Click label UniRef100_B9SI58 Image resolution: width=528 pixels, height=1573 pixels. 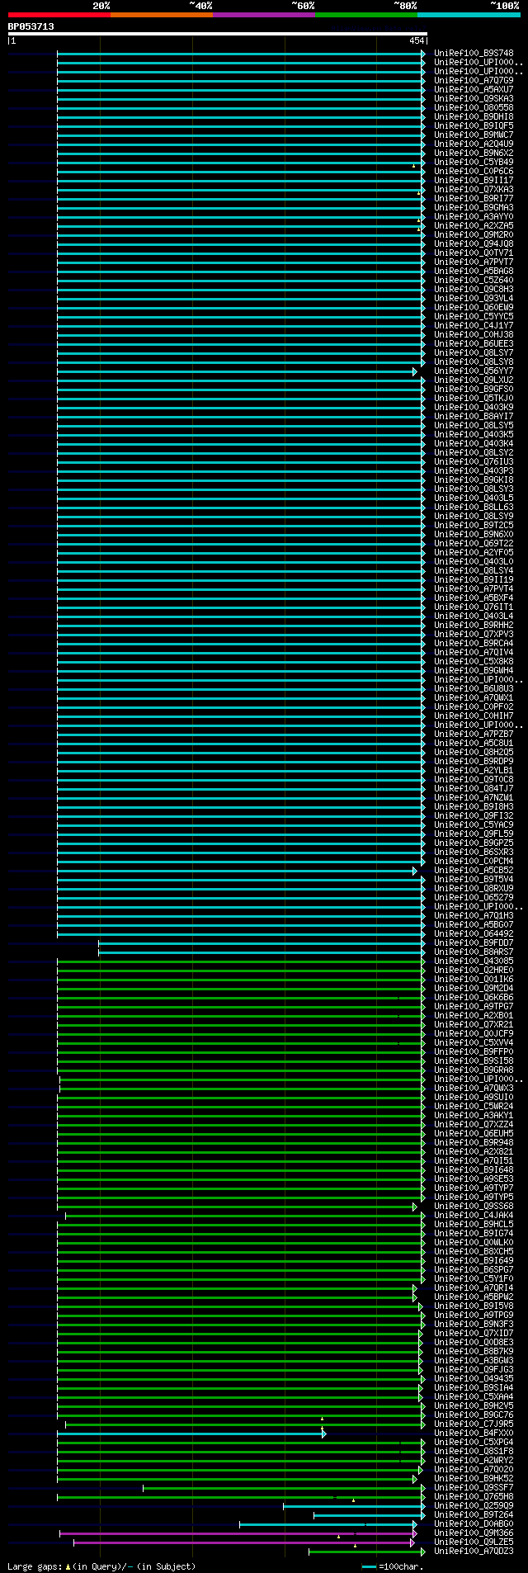point(474,1060)
